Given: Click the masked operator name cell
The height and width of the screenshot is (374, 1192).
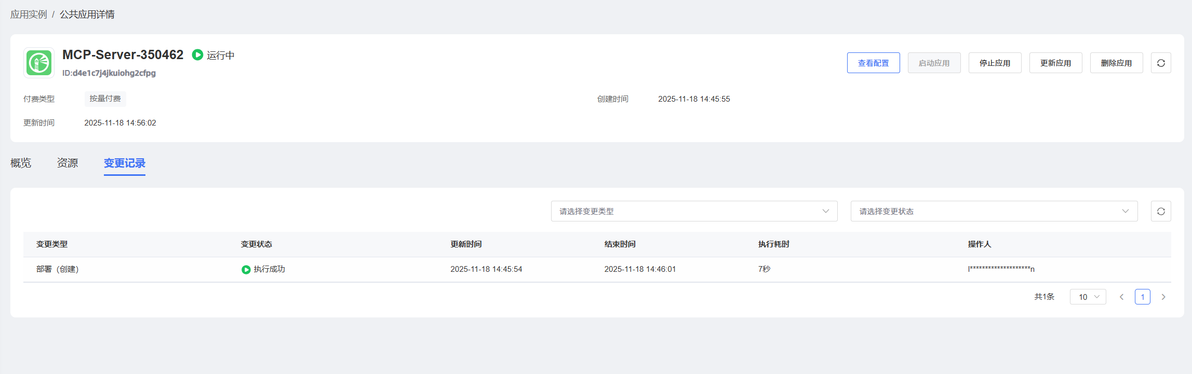Looking at the screenshot, I should click(x=1001, y=269).
